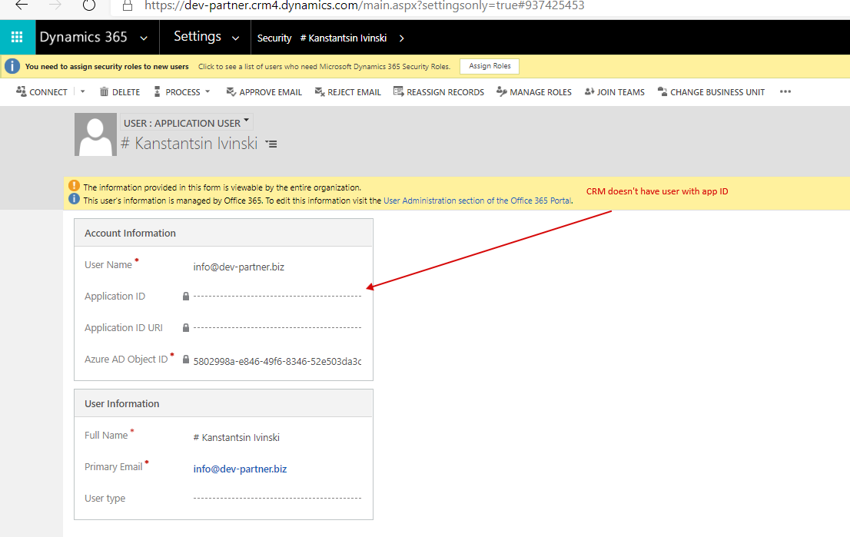The image size is (850, 537).
Task: Click the Azure AD Object ID value
Action: point(277,361)
